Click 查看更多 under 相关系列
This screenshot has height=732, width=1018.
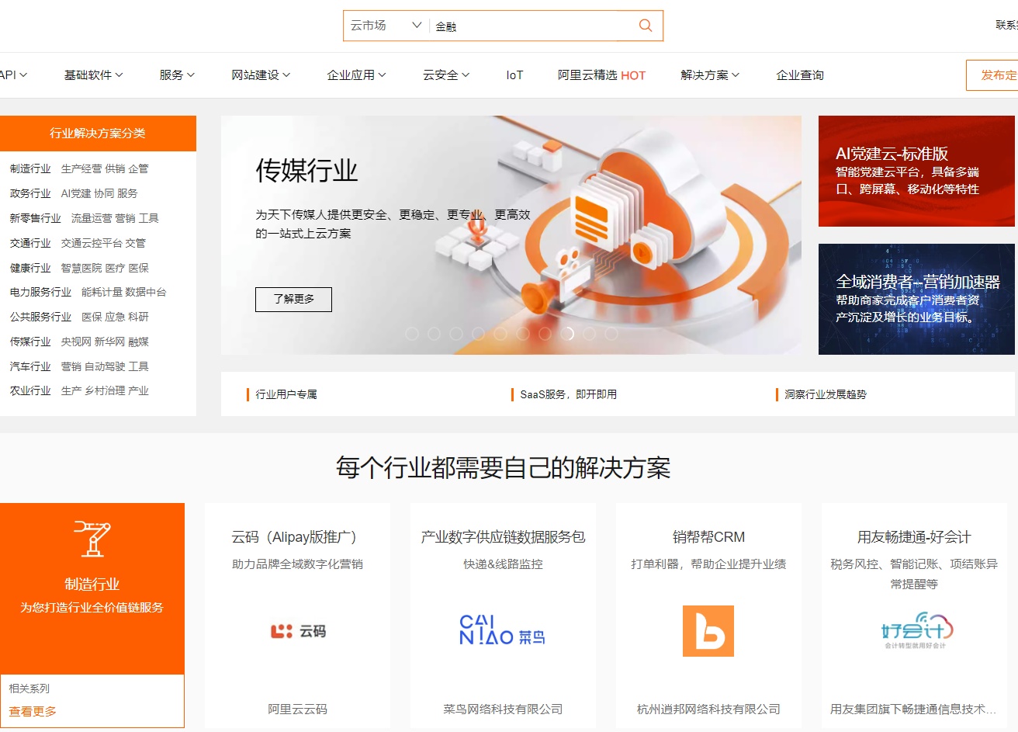[33, 711]
